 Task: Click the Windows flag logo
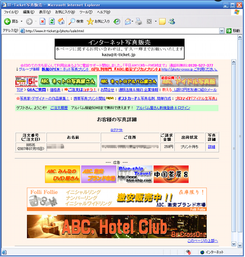point(237,12)
